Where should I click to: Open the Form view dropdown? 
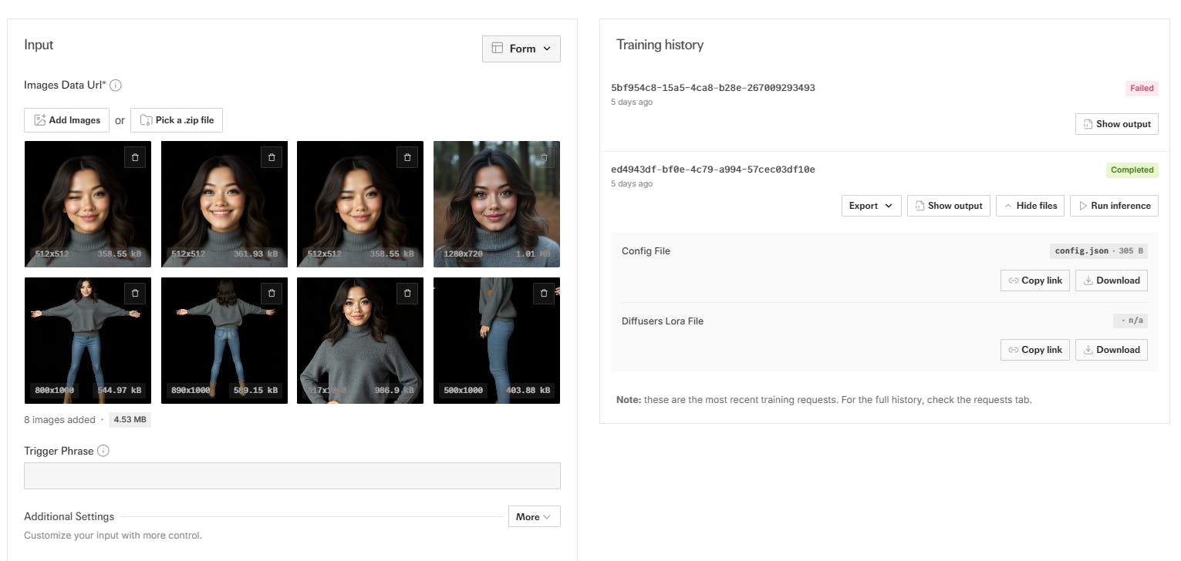[521, 49]
